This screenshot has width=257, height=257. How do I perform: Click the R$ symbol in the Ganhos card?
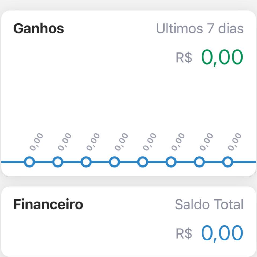coord(184,58)
